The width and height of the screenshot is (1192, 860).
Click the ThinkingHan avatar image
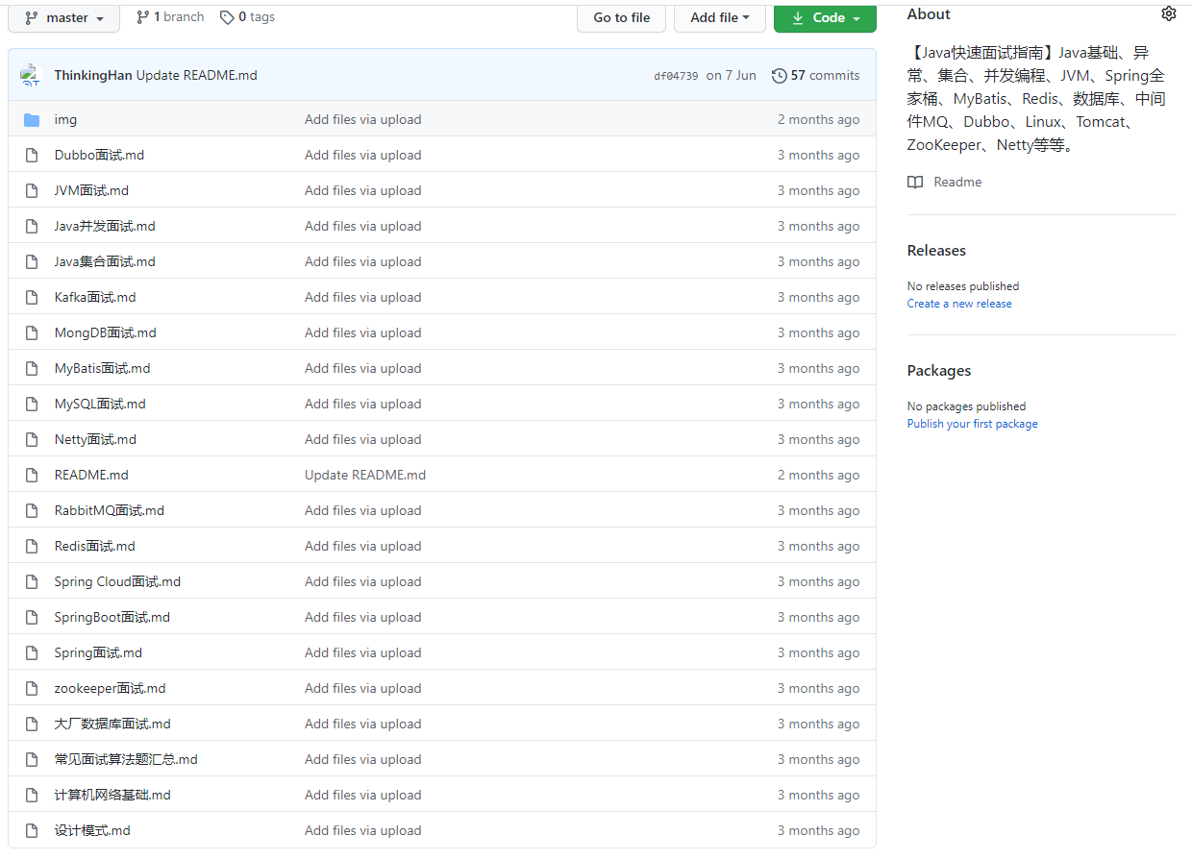[32, 75]
